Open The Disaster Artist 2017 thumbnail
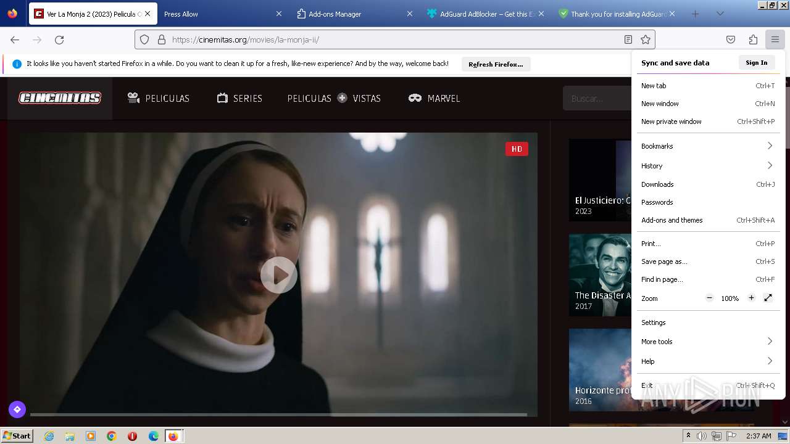Viewport: 790px width, 444px height. click(x=600, y=274)
